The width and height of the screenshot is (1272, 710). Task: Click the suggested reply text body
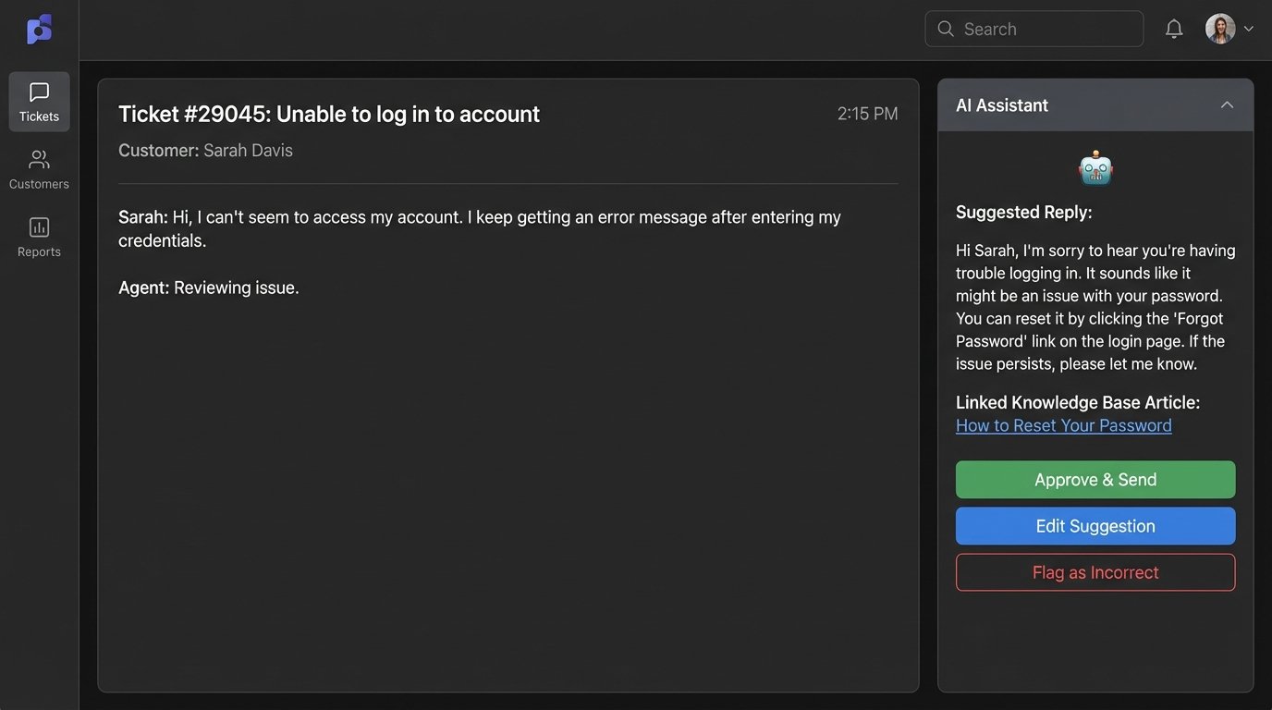(1095, 307)
